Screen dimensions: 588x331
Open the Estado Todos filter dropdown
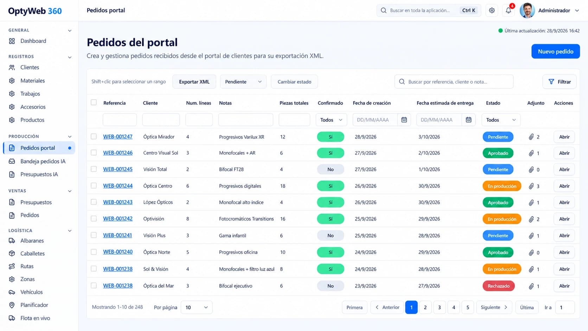coord(501,120)
